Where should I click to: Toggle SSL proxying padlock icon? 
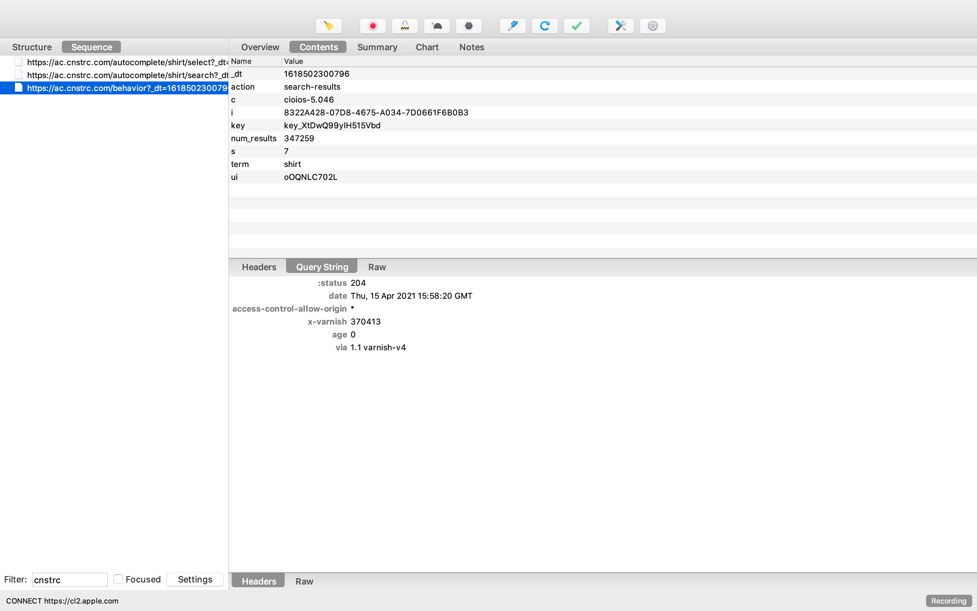(404, 26)
